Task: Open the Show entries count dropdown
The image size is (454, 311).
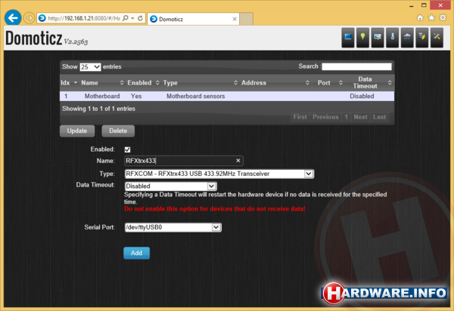Action: coord(90,67)
